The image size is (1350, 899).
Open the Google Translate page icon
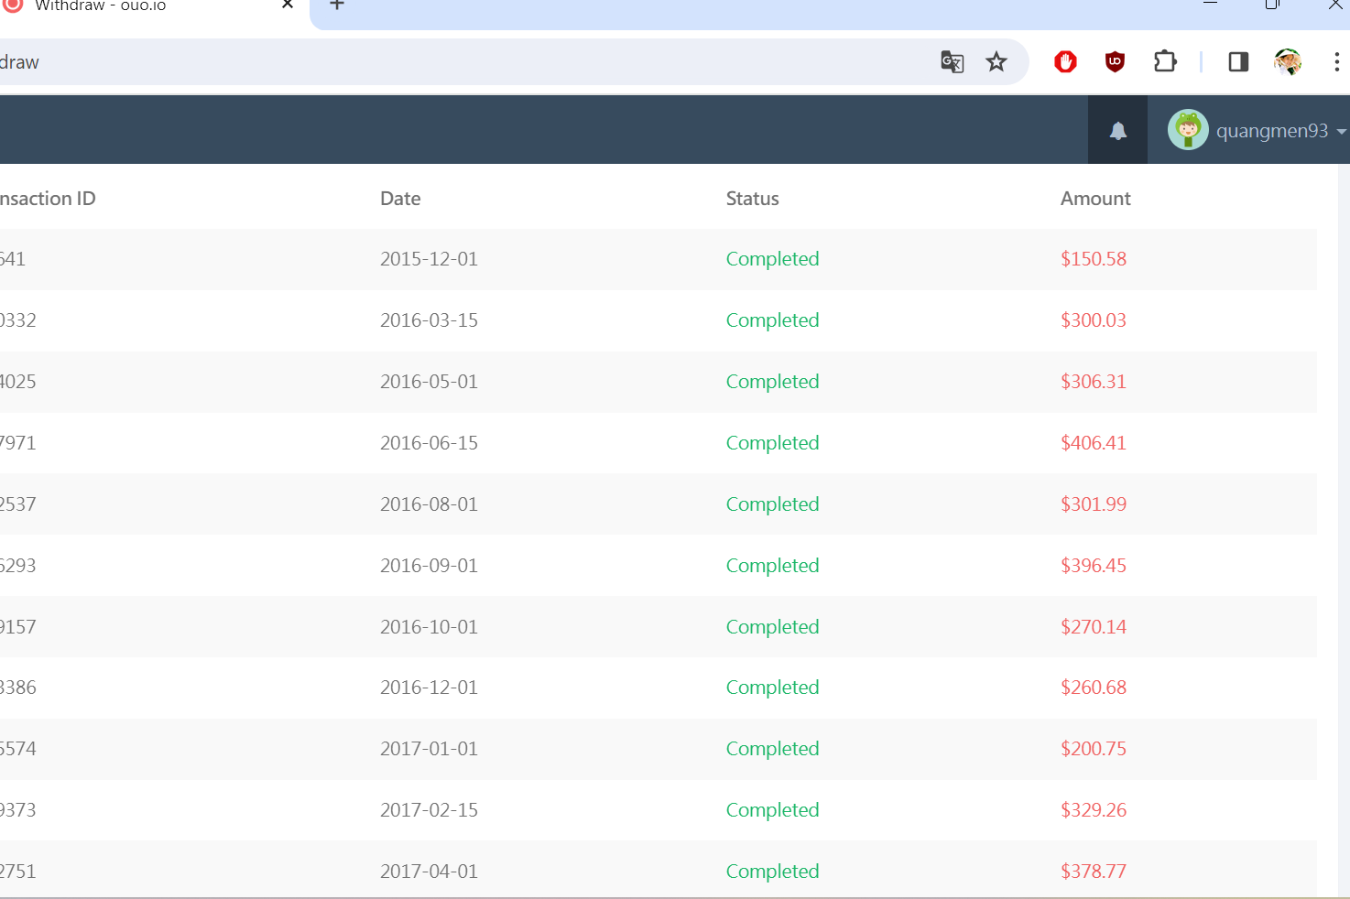[953, 62]
